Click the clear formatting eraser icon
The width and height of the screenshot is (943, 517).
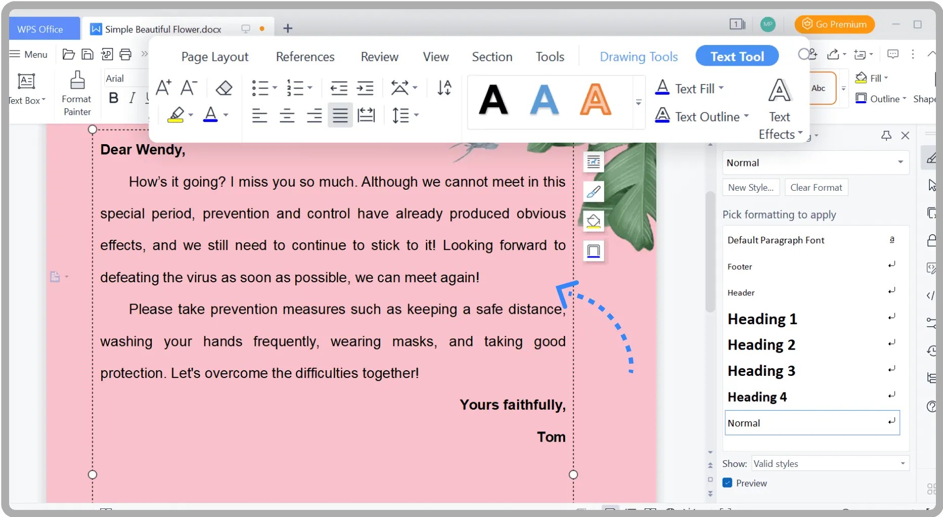224,88
